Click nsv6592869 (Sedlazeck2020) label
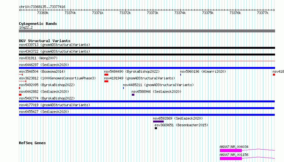 point(178,118)
